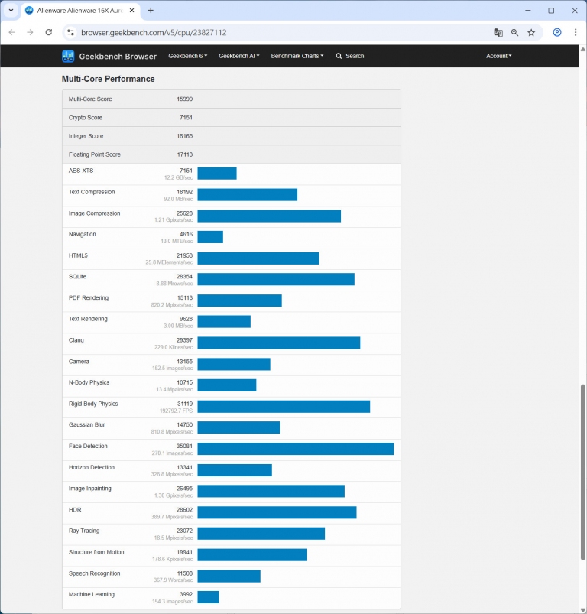Open Chrome three-dot menu
The height and width of the screenshot is (614, 587).
coord(576,33)
